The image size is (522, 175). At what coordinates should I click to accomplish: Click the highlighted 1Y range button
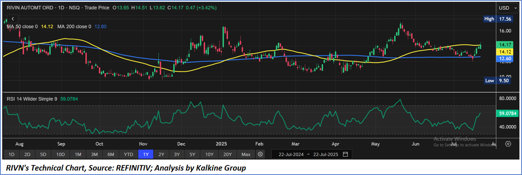click(x=146, y=154)
